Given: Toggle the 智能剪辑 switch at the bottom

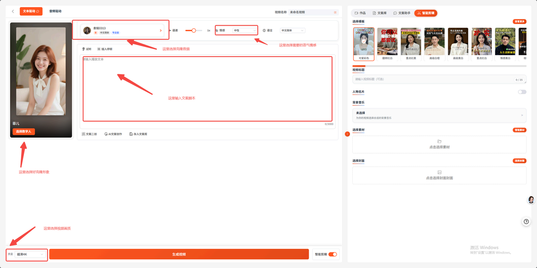Looking at the screenshot, I should coord(333,254).
